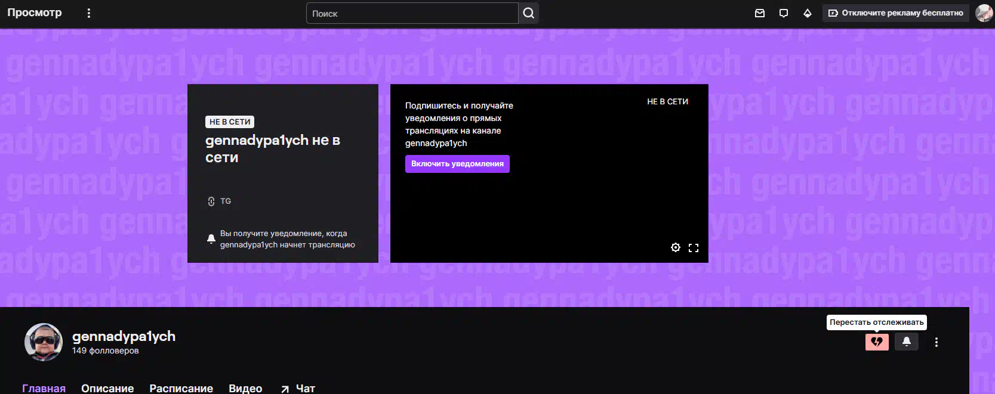Click the gennadypa1ych channel name
Viewport: 995px width, 394px height.
click(x=124, y=336)
